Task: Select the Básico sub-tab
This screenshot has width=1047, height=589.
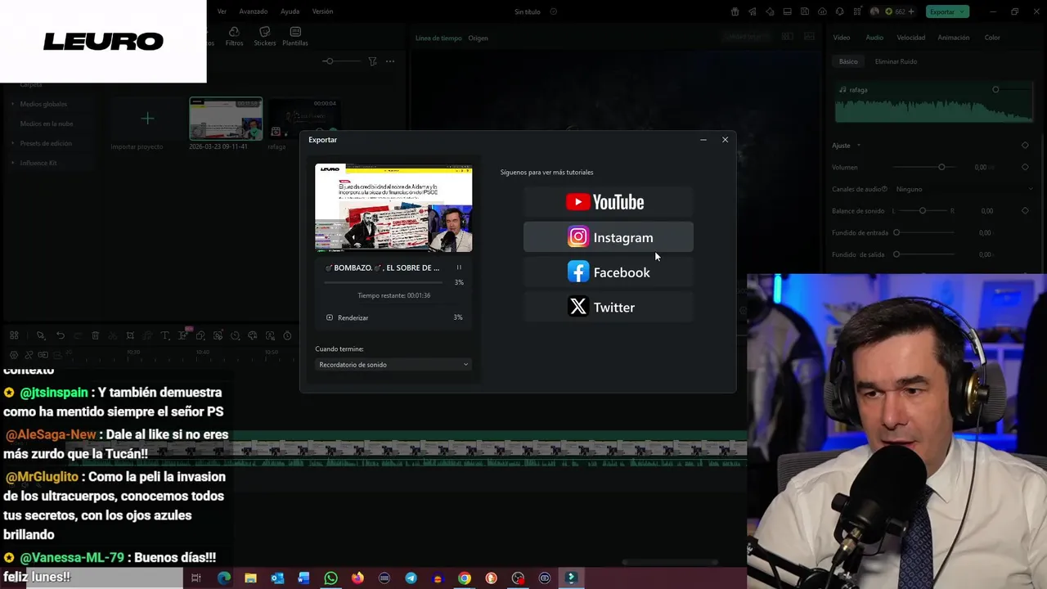Action: 848,61
